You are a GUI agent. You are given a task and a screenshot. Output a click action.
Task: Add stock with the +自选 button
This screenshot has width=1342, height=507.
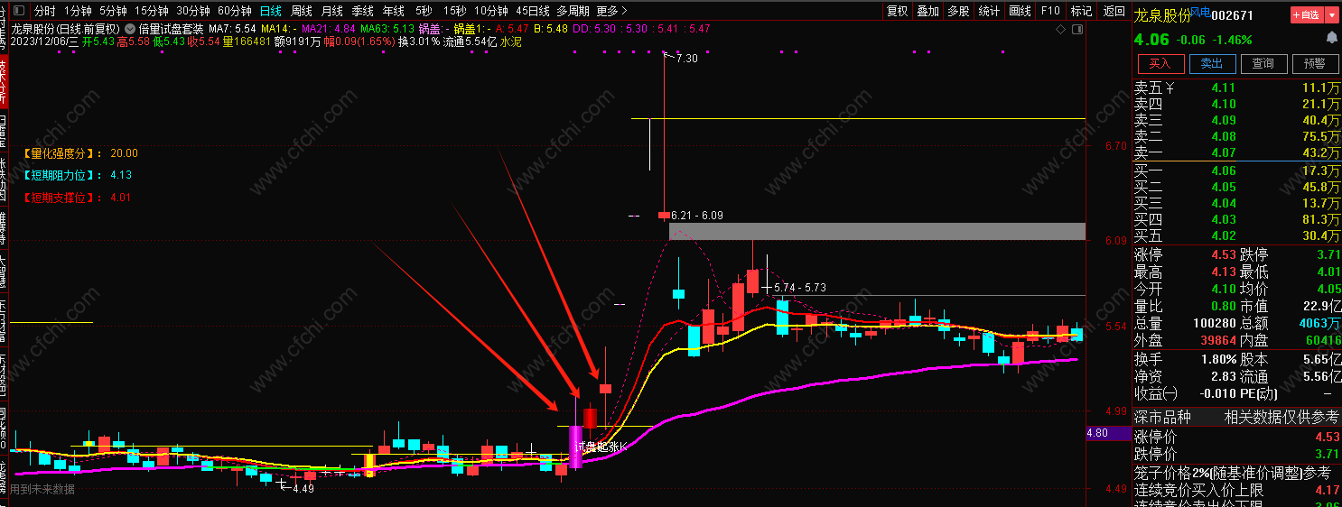pyautogui.click(x=1307, y=14)
